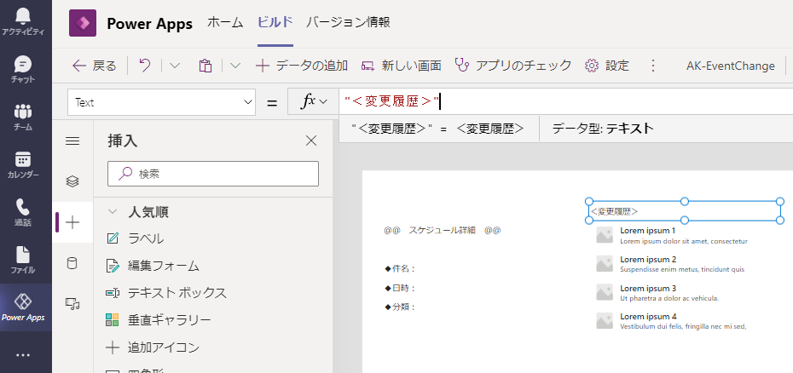Image resolution: width=793 pixels, height=373 pixels.
Task: Select gallery item Lorem ipsum 3
Action: pyautogui.click(x=648, y=288)
